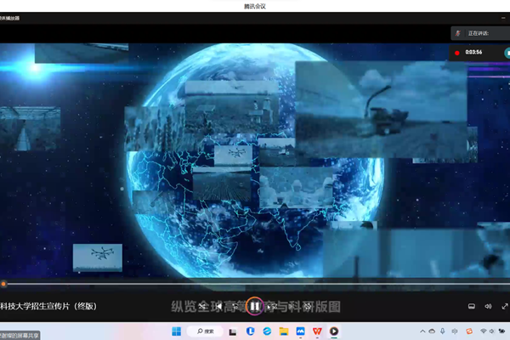Skip to the next video track
Screen dimensions: 510x340
click(292, 306)
